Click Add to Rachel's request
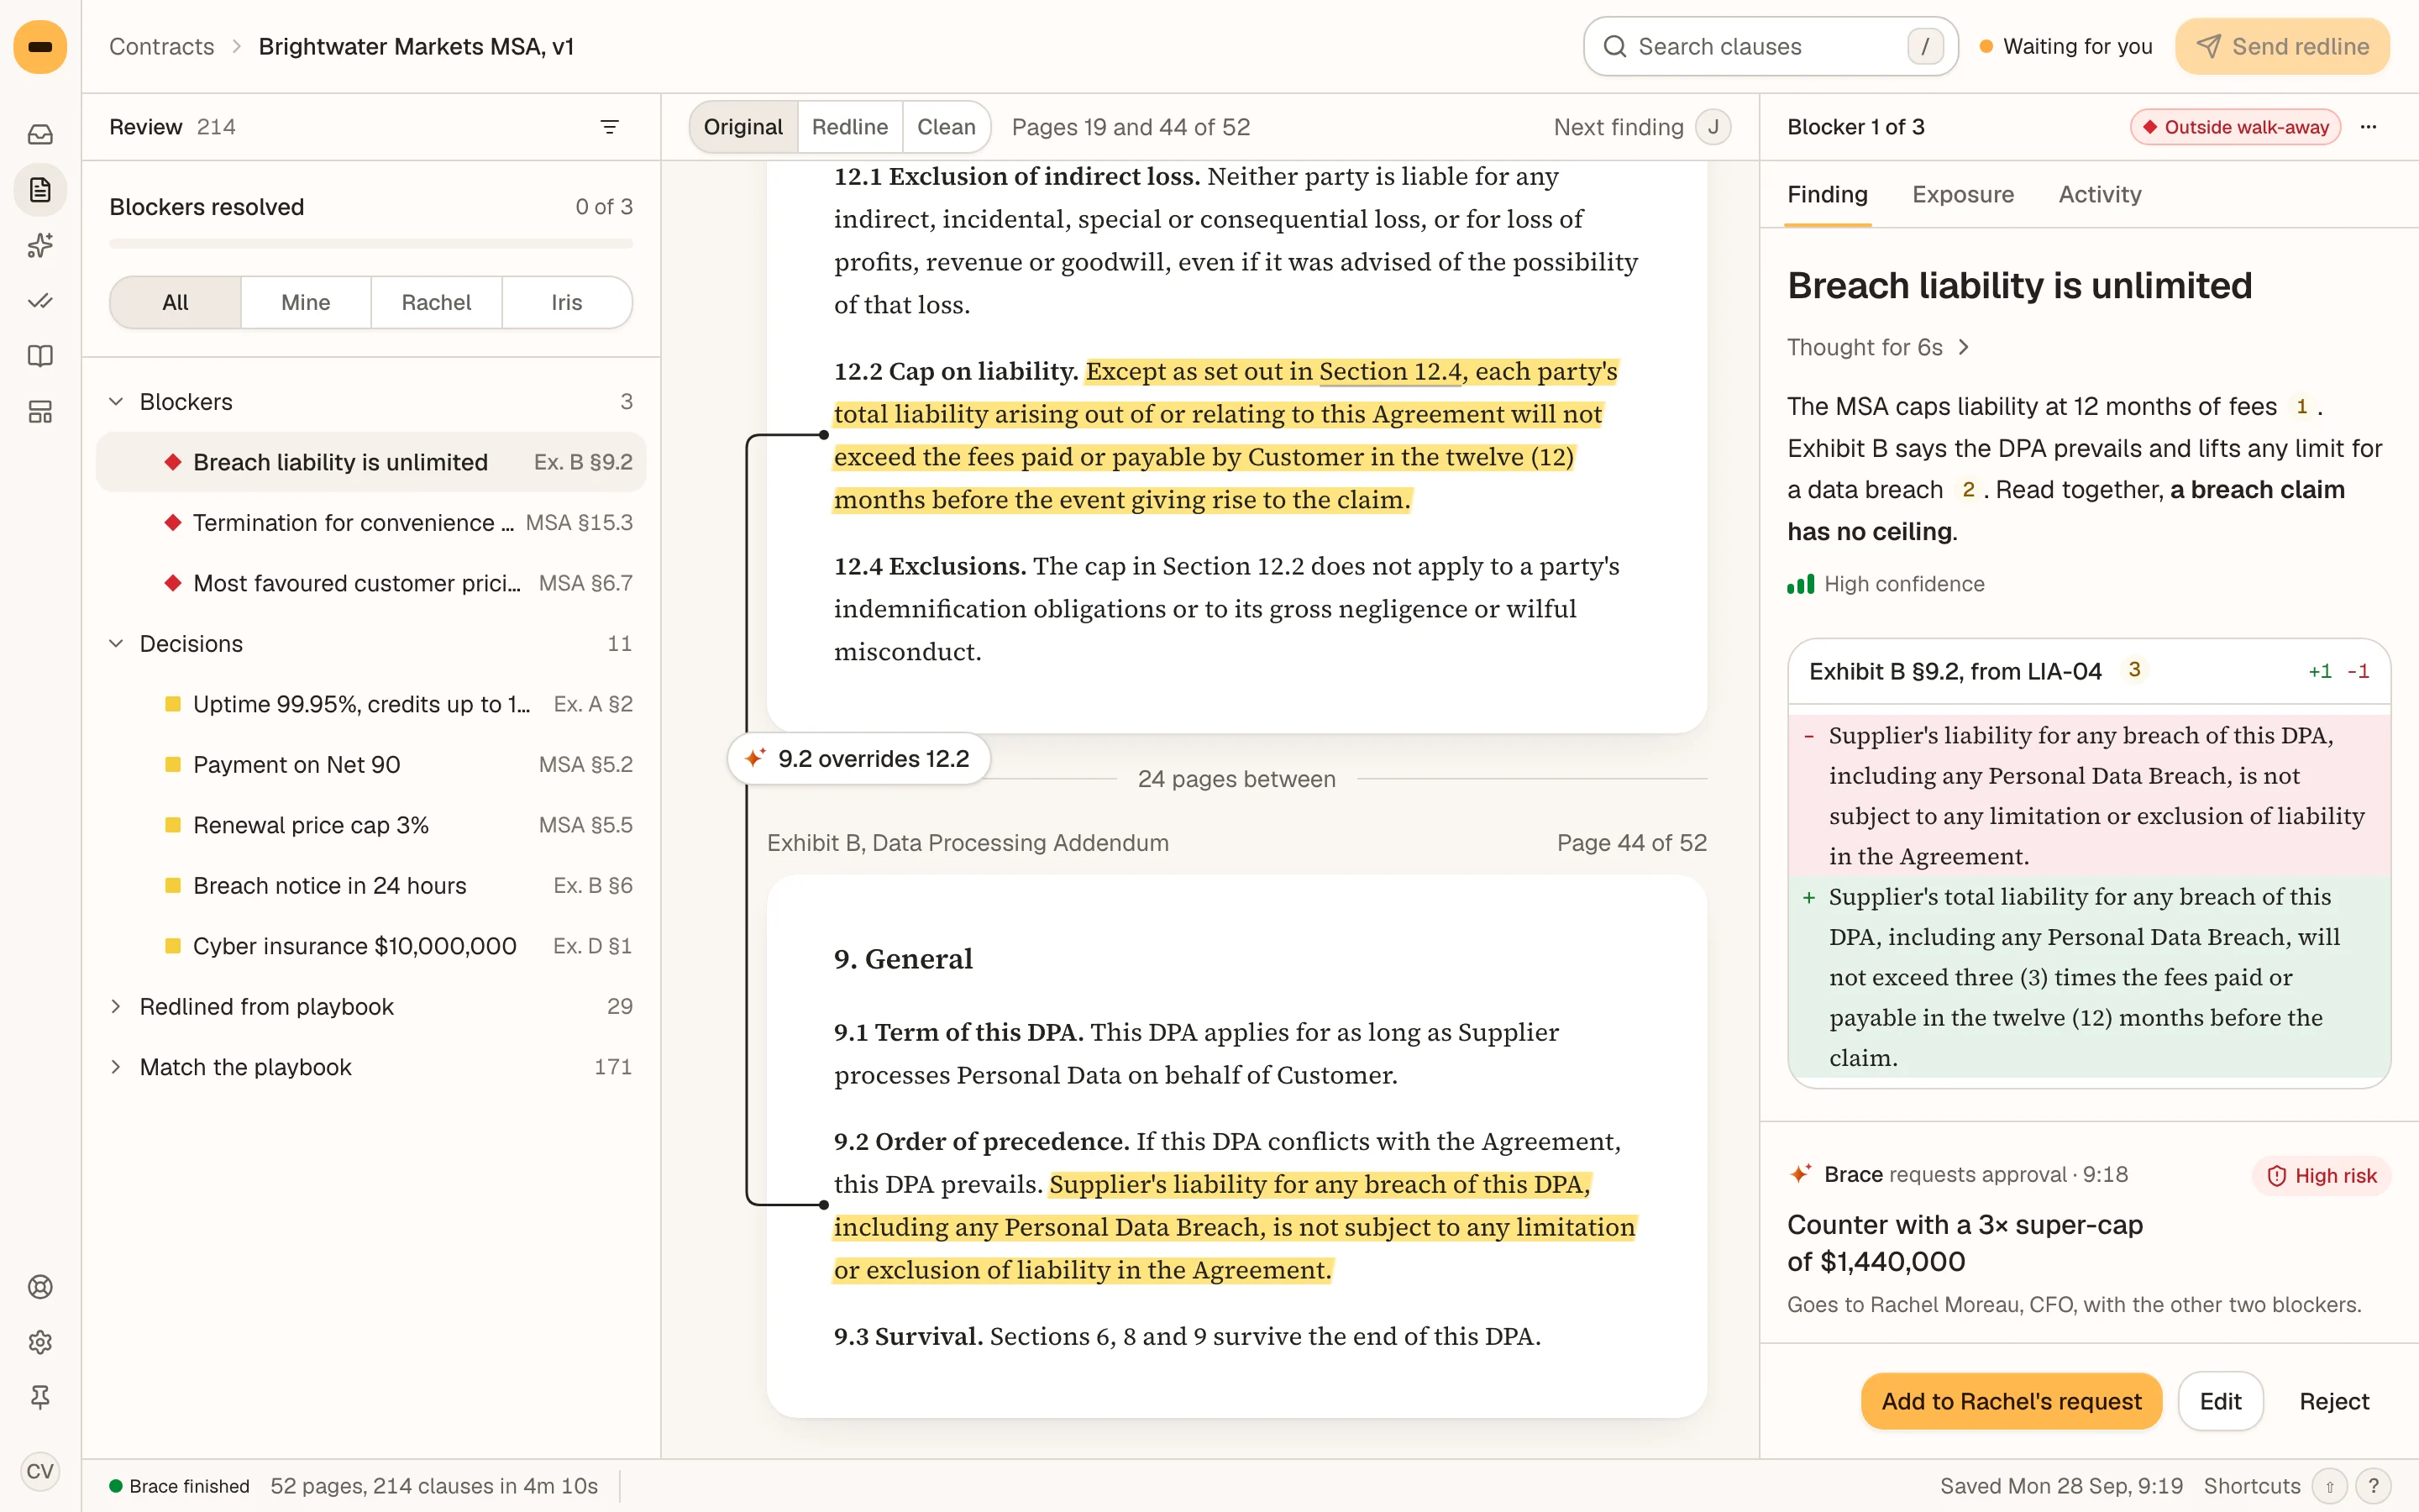The width and height of the screenshot is (2419, 1512). pos(2011,1401)
